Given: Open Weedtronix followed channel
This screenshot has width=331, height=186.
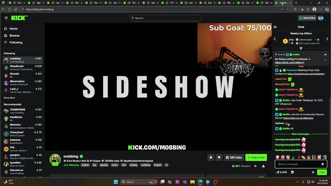Looking at the screenshot, I should 23,68.
